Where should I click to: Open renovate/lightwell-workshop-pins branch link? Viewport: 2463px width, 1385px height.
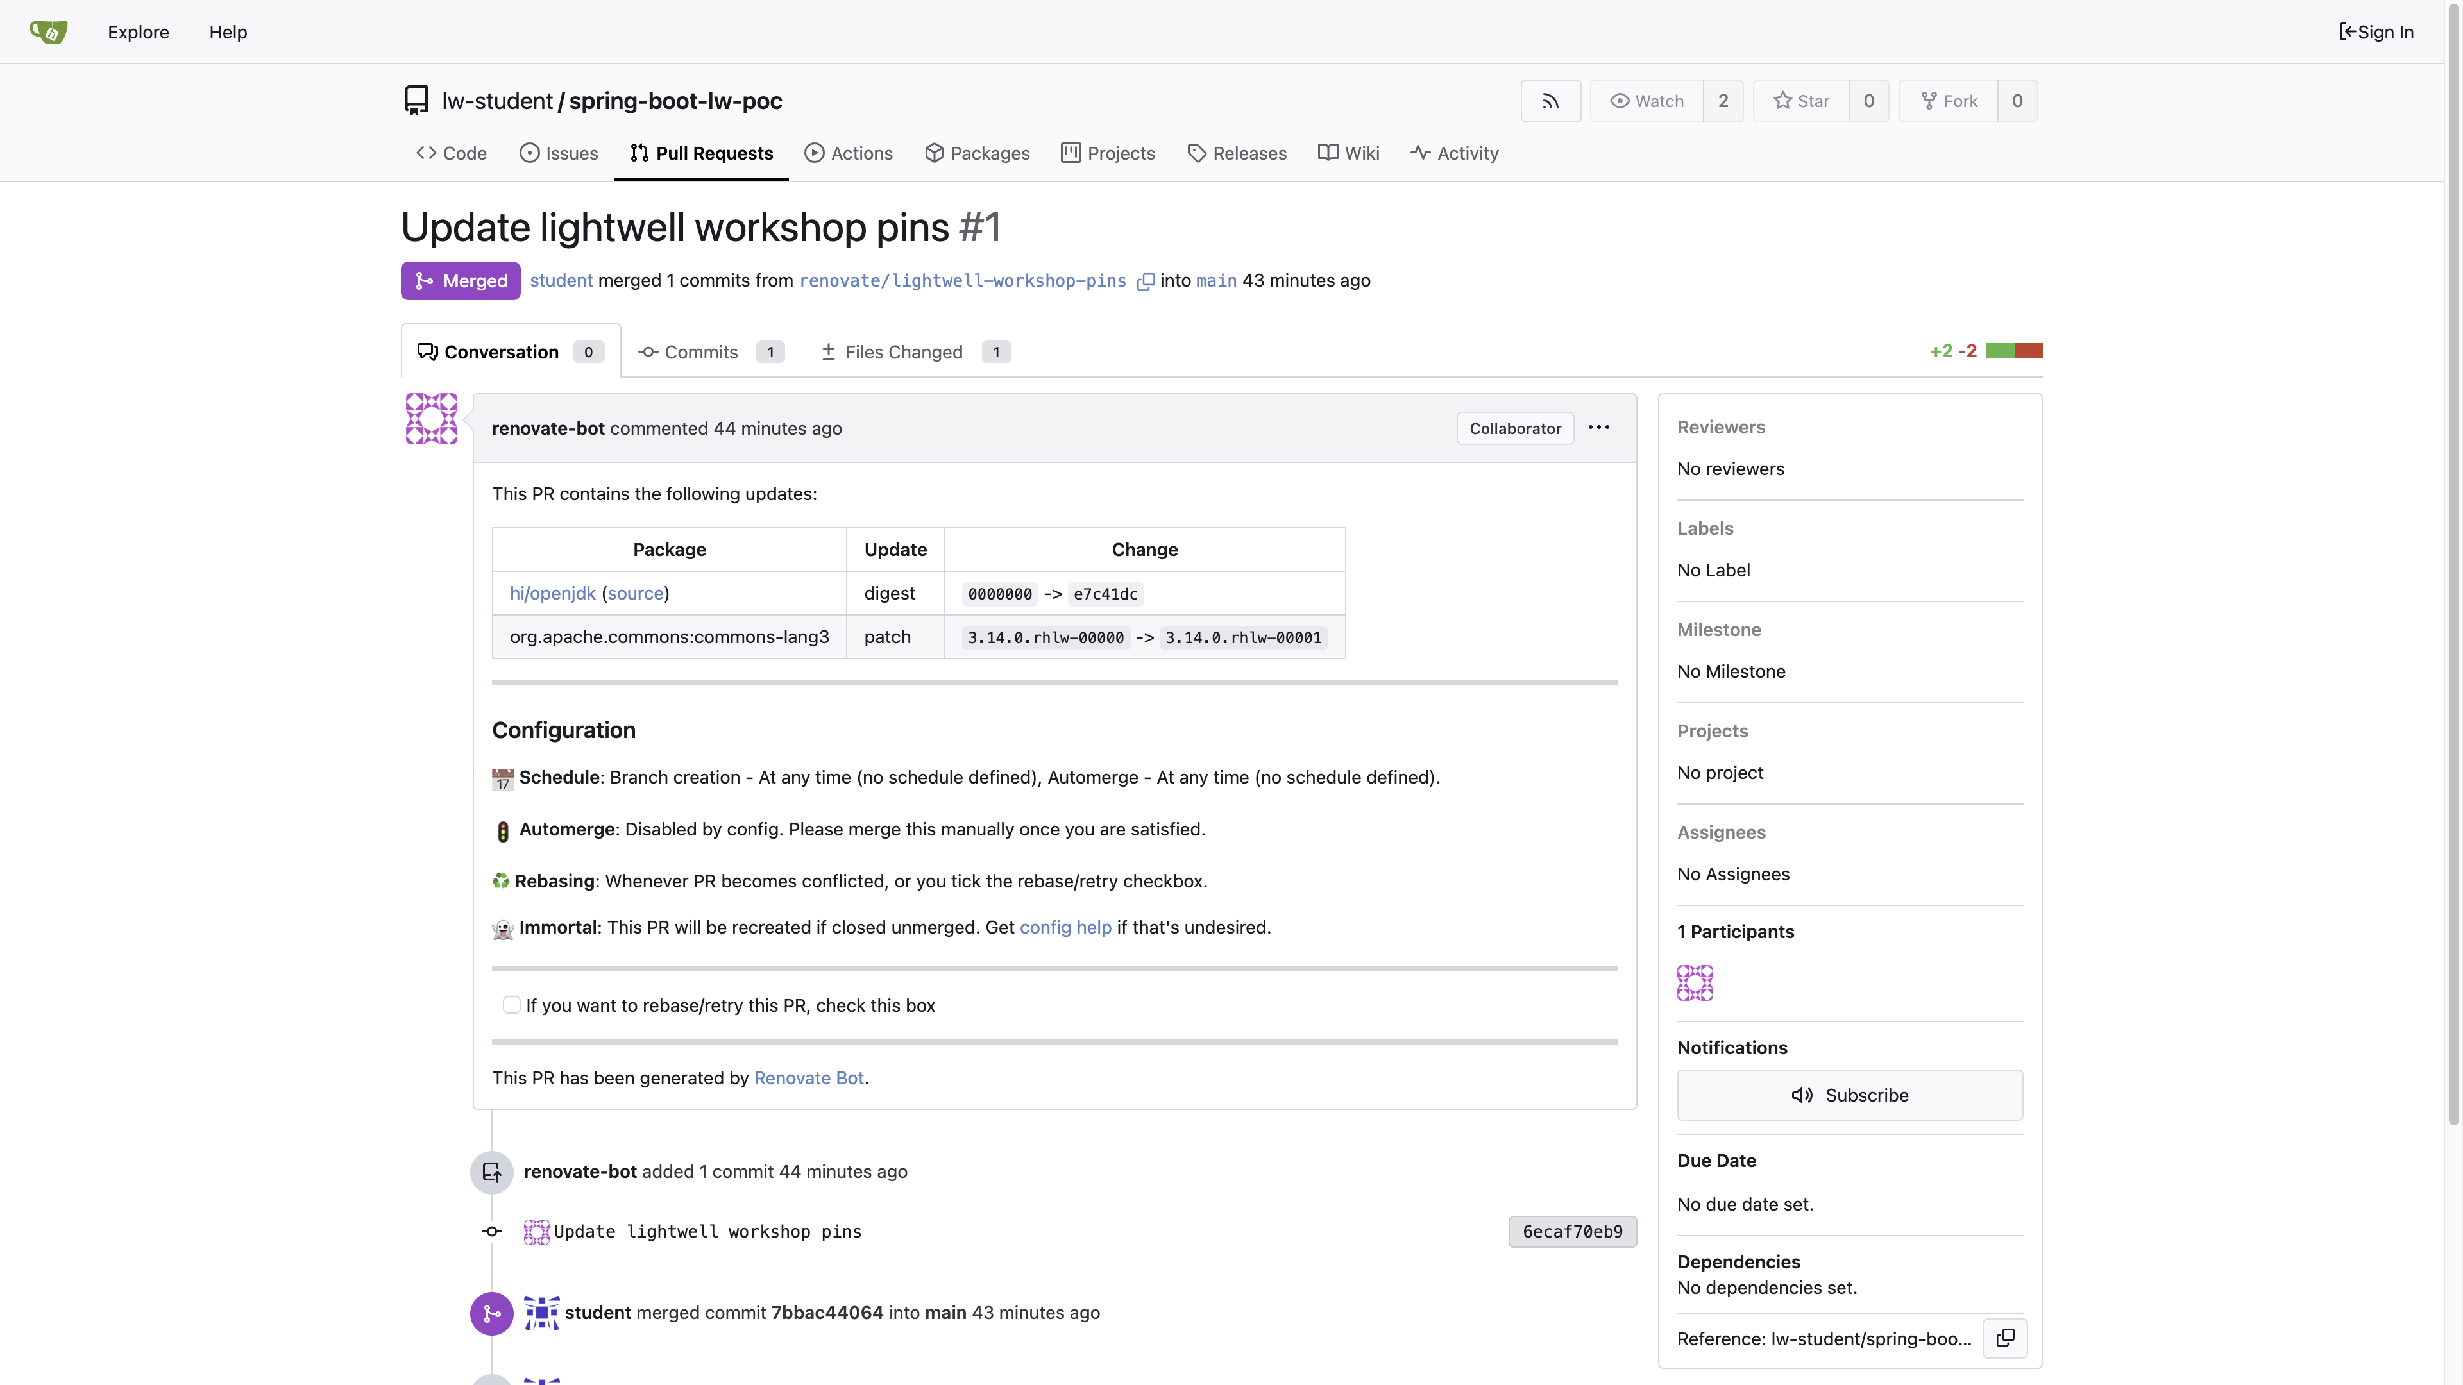point(962,280)
